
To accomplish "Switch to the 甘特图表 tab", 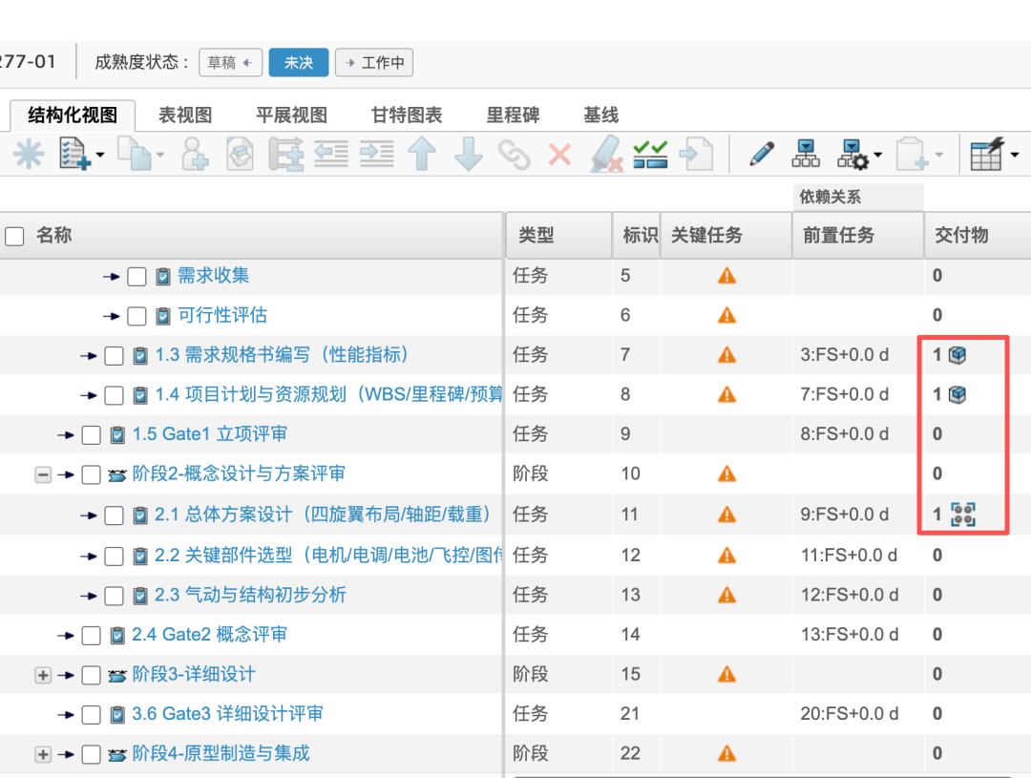I will [407, 116].
